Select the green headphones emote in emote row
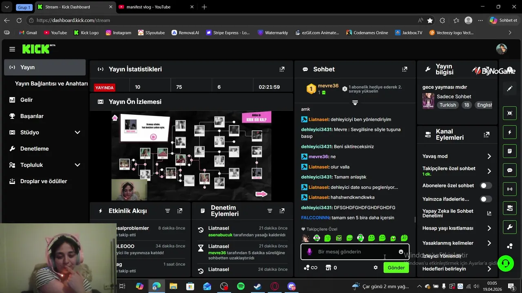 [x=361, y=238]
